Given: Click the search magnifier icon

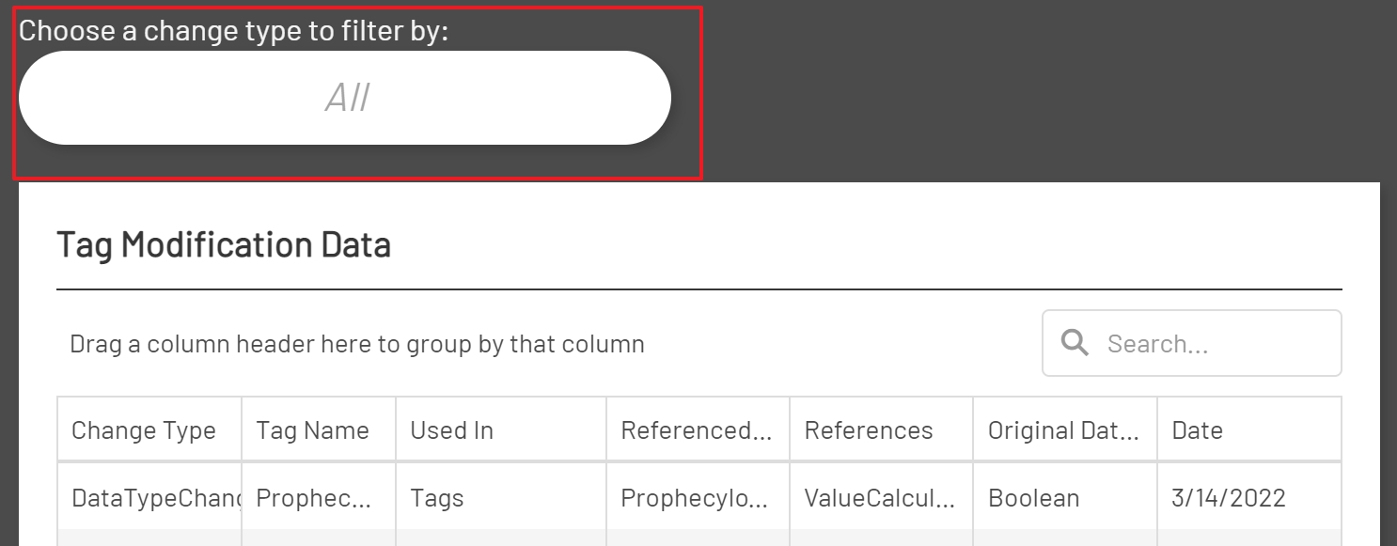Looking at the screenshot, I should pyautogui.click(x=1073, y=342).
